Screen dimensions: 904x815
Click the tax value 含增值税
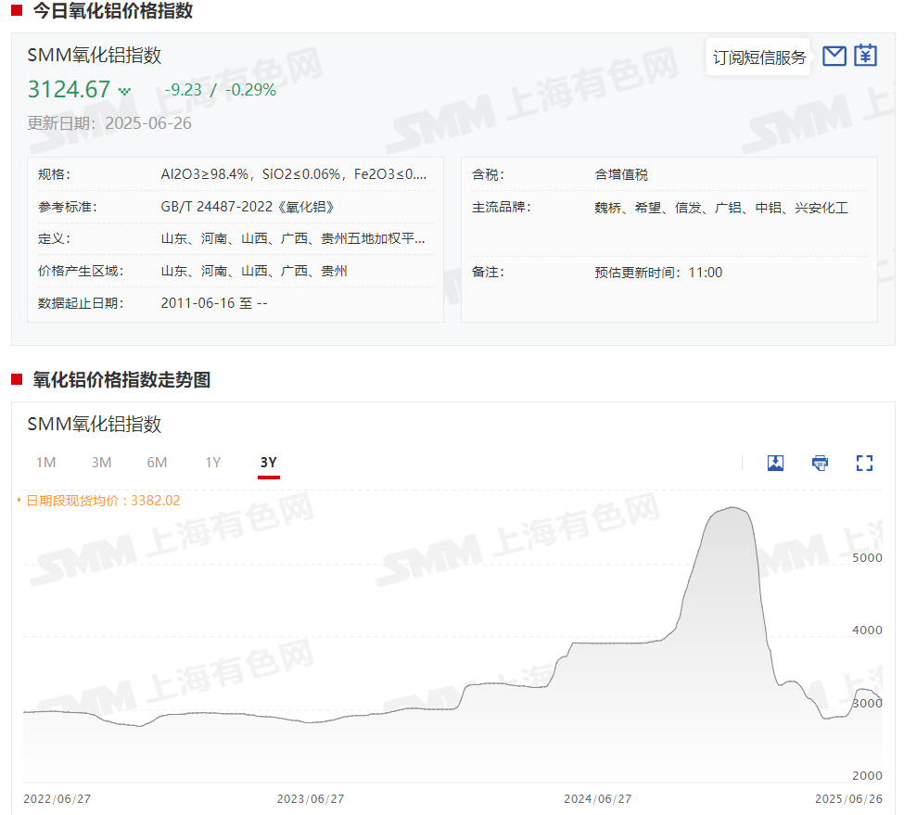(x=621, y=174)
